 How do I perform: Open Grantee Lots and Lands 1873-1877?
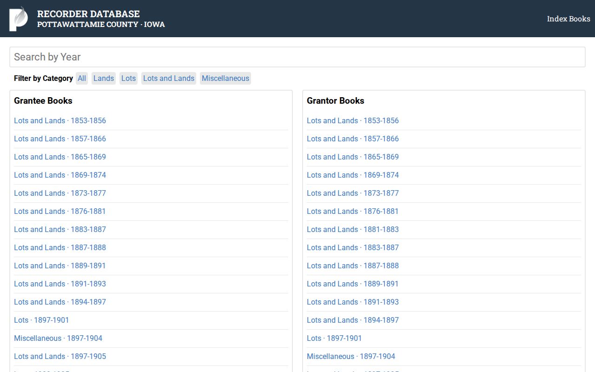tap(60, 193)
